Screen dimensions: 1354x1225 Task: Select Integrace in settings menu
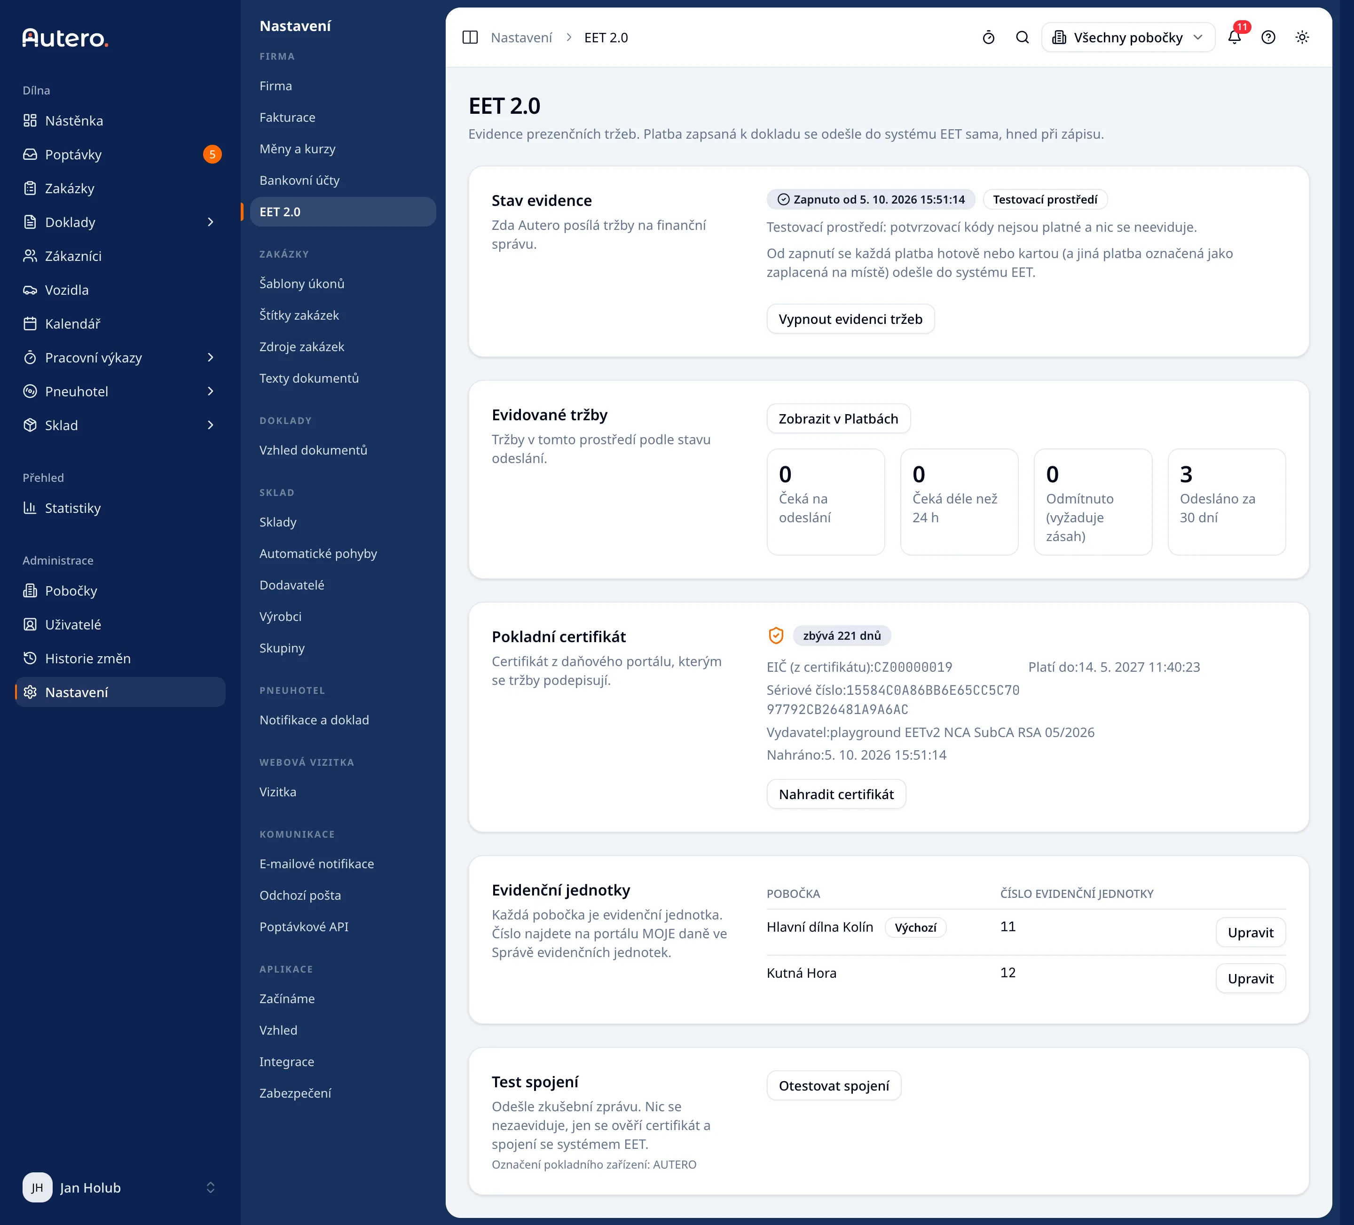point(343,1062)
